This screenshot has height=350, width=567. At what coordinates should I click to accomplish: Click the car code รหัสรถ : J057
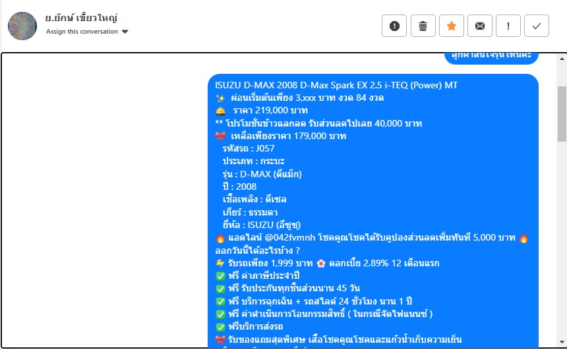249,148
